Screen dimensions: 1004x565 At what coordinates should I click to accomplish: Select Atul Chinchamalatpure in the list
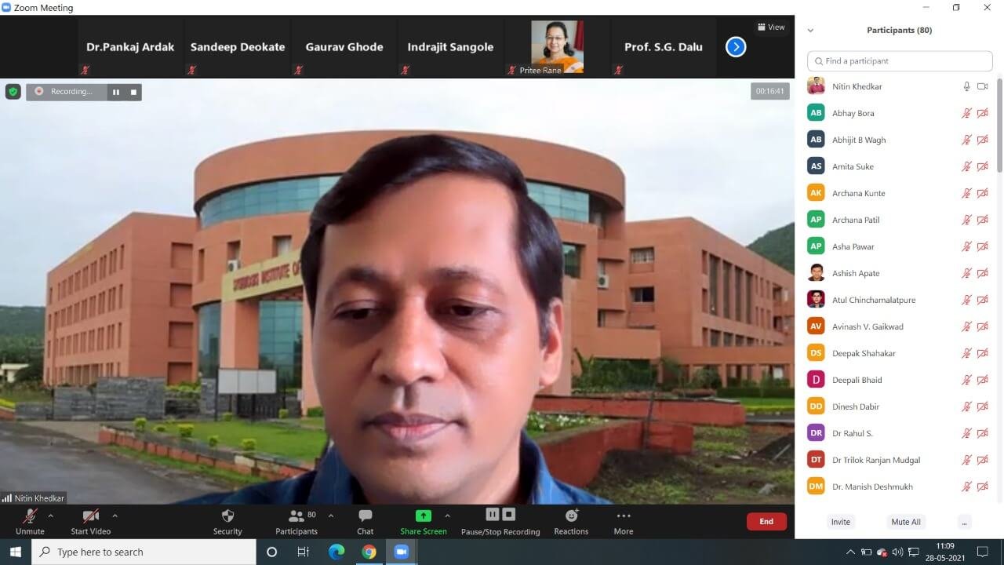pyautogui.click(x=900, y=300)
